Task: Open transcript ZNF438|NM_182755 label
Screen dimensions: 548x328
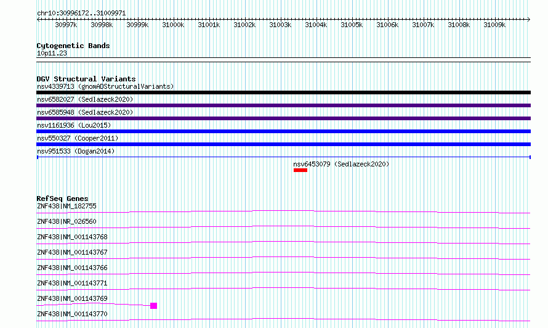Action: (66, 206)
